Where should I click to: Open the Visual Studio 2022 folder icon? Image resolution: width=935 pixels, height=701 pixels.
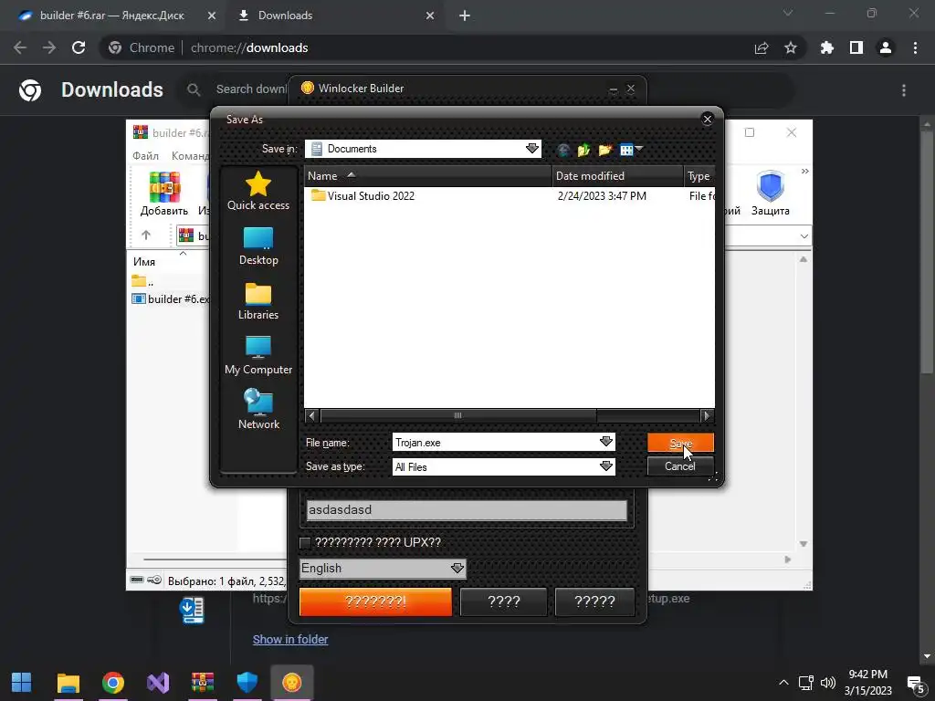click(319, 195)
